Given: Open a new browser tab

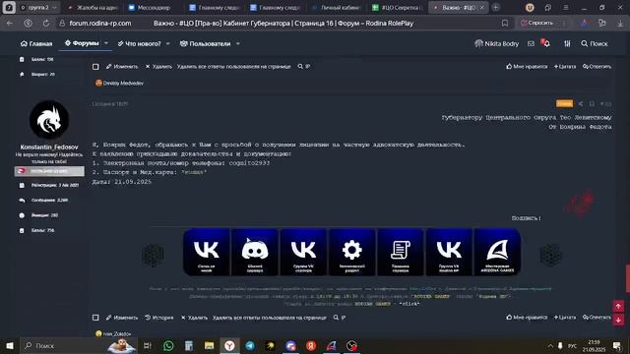Looking at the screenshot, I should (496, 8).
